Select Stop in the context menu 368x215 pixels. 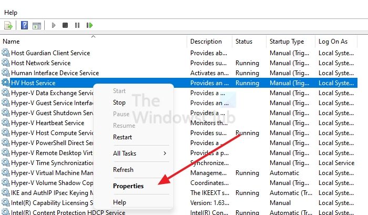119,103
